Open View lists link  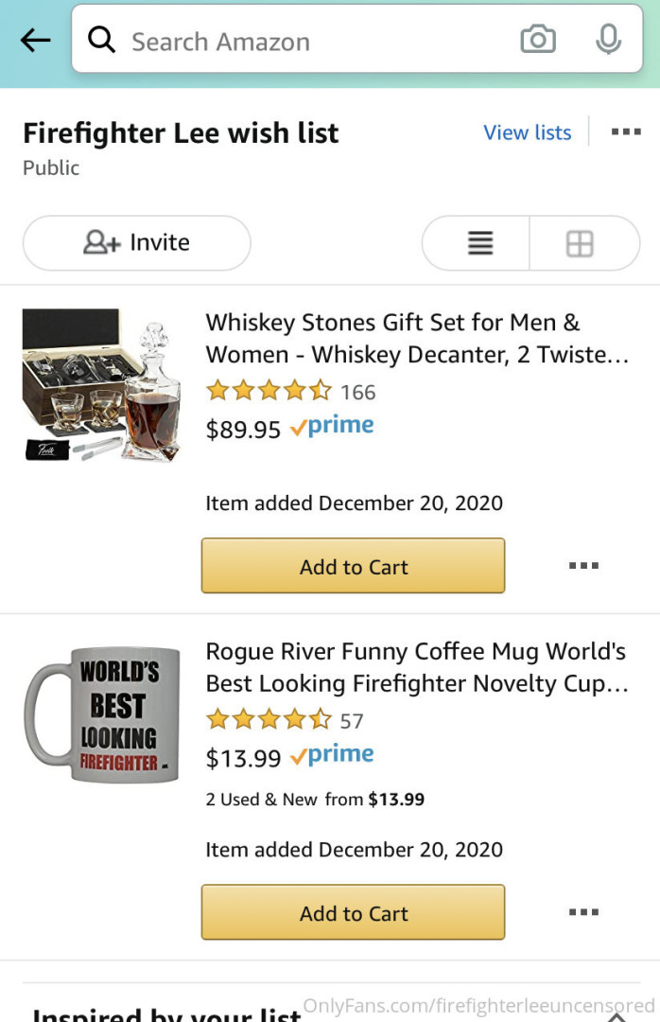point(527,132)
